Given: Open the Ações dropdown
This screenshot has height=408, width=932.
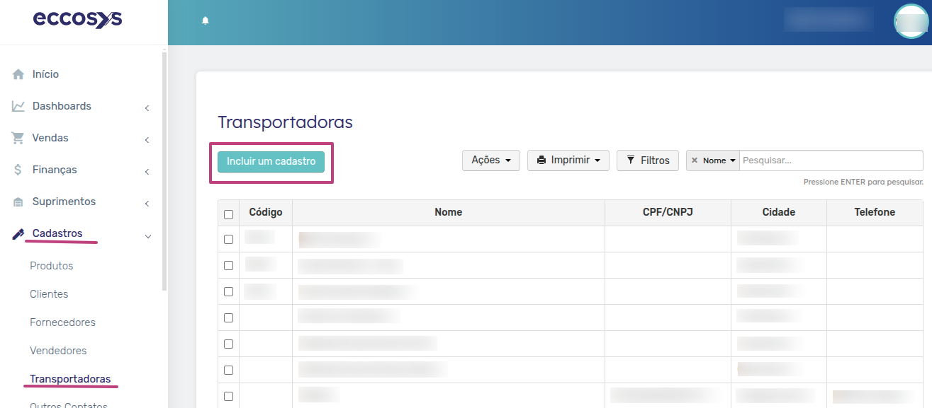Looking at the screenshot, I should (491, 161).
